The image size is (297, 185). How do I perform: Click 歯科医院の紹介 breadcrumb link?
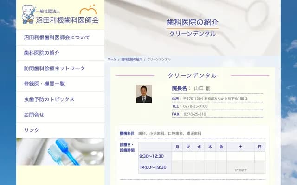[x=132, y=60]
